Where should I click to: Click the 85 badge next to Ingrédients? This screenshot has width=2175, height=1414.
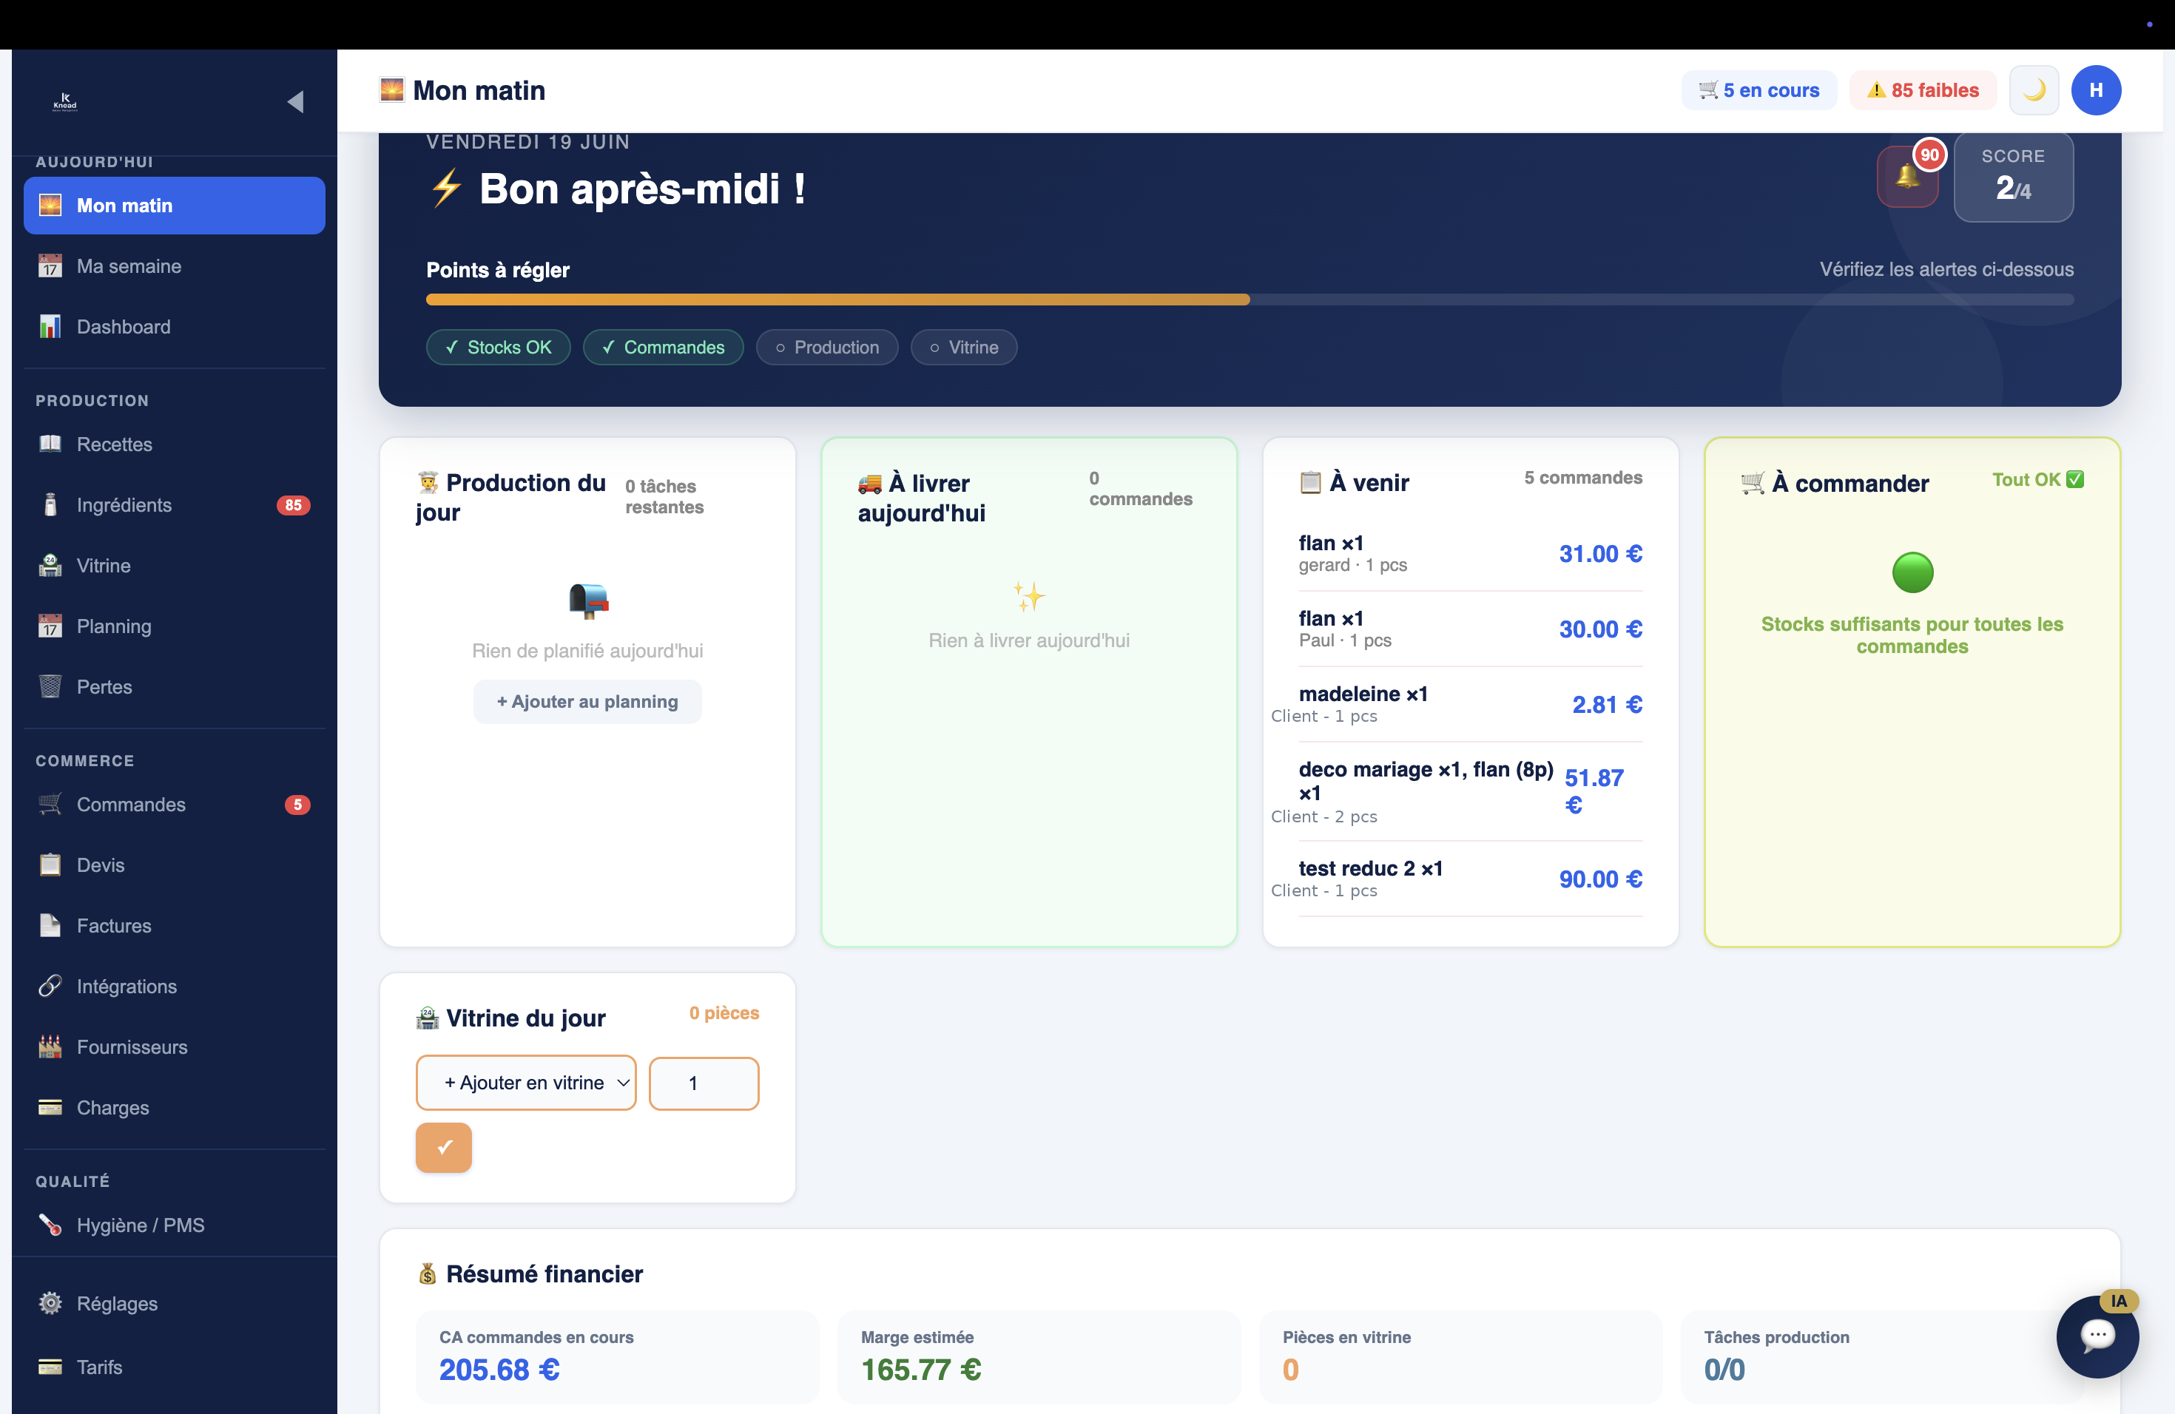pos(294,505)
